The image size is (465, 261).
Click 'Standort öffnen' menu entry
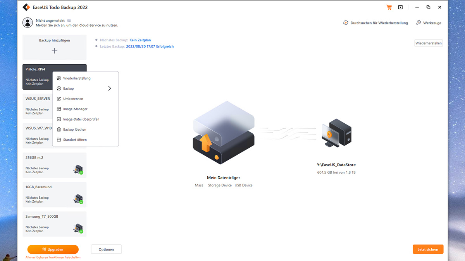click(85, 140)
